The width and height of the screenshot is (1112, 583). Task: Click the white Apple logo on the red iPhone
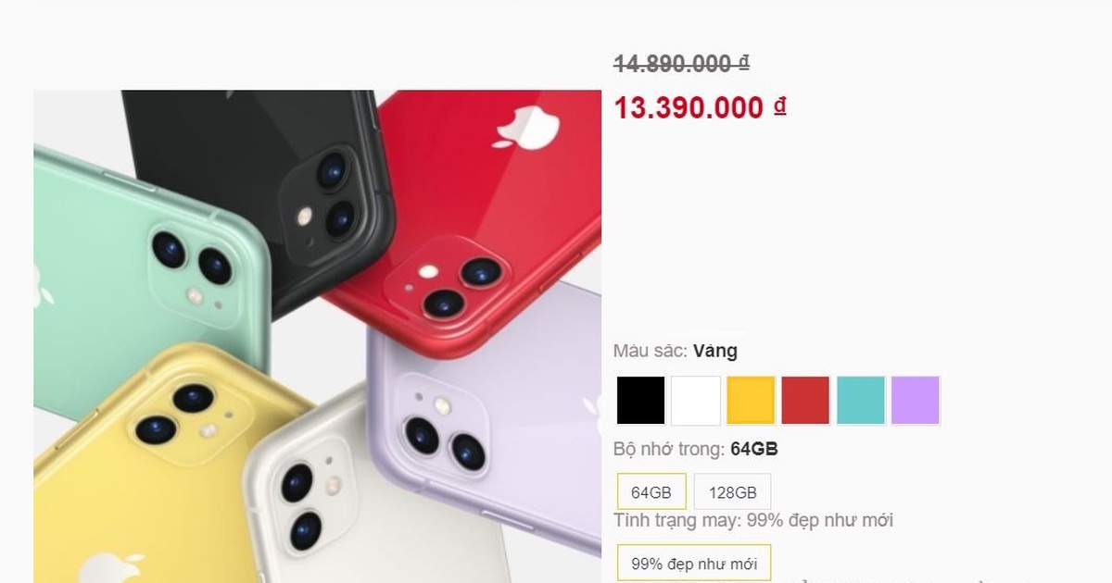[x=525, y=128]
